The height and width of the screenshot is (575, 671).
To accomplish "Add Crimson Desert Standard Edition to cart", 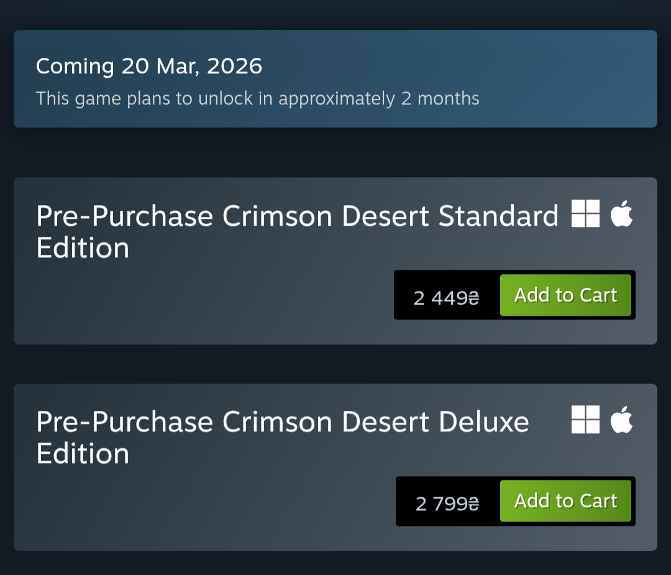I will tap(565, 295).
